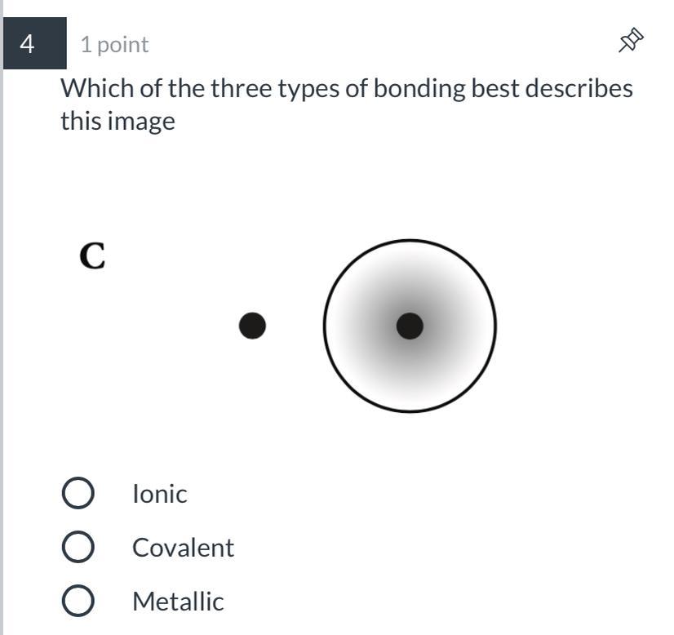Click the 'Metallic' answer label text
Viewport: 674px width, 635px height.
[x=178, y=601]
